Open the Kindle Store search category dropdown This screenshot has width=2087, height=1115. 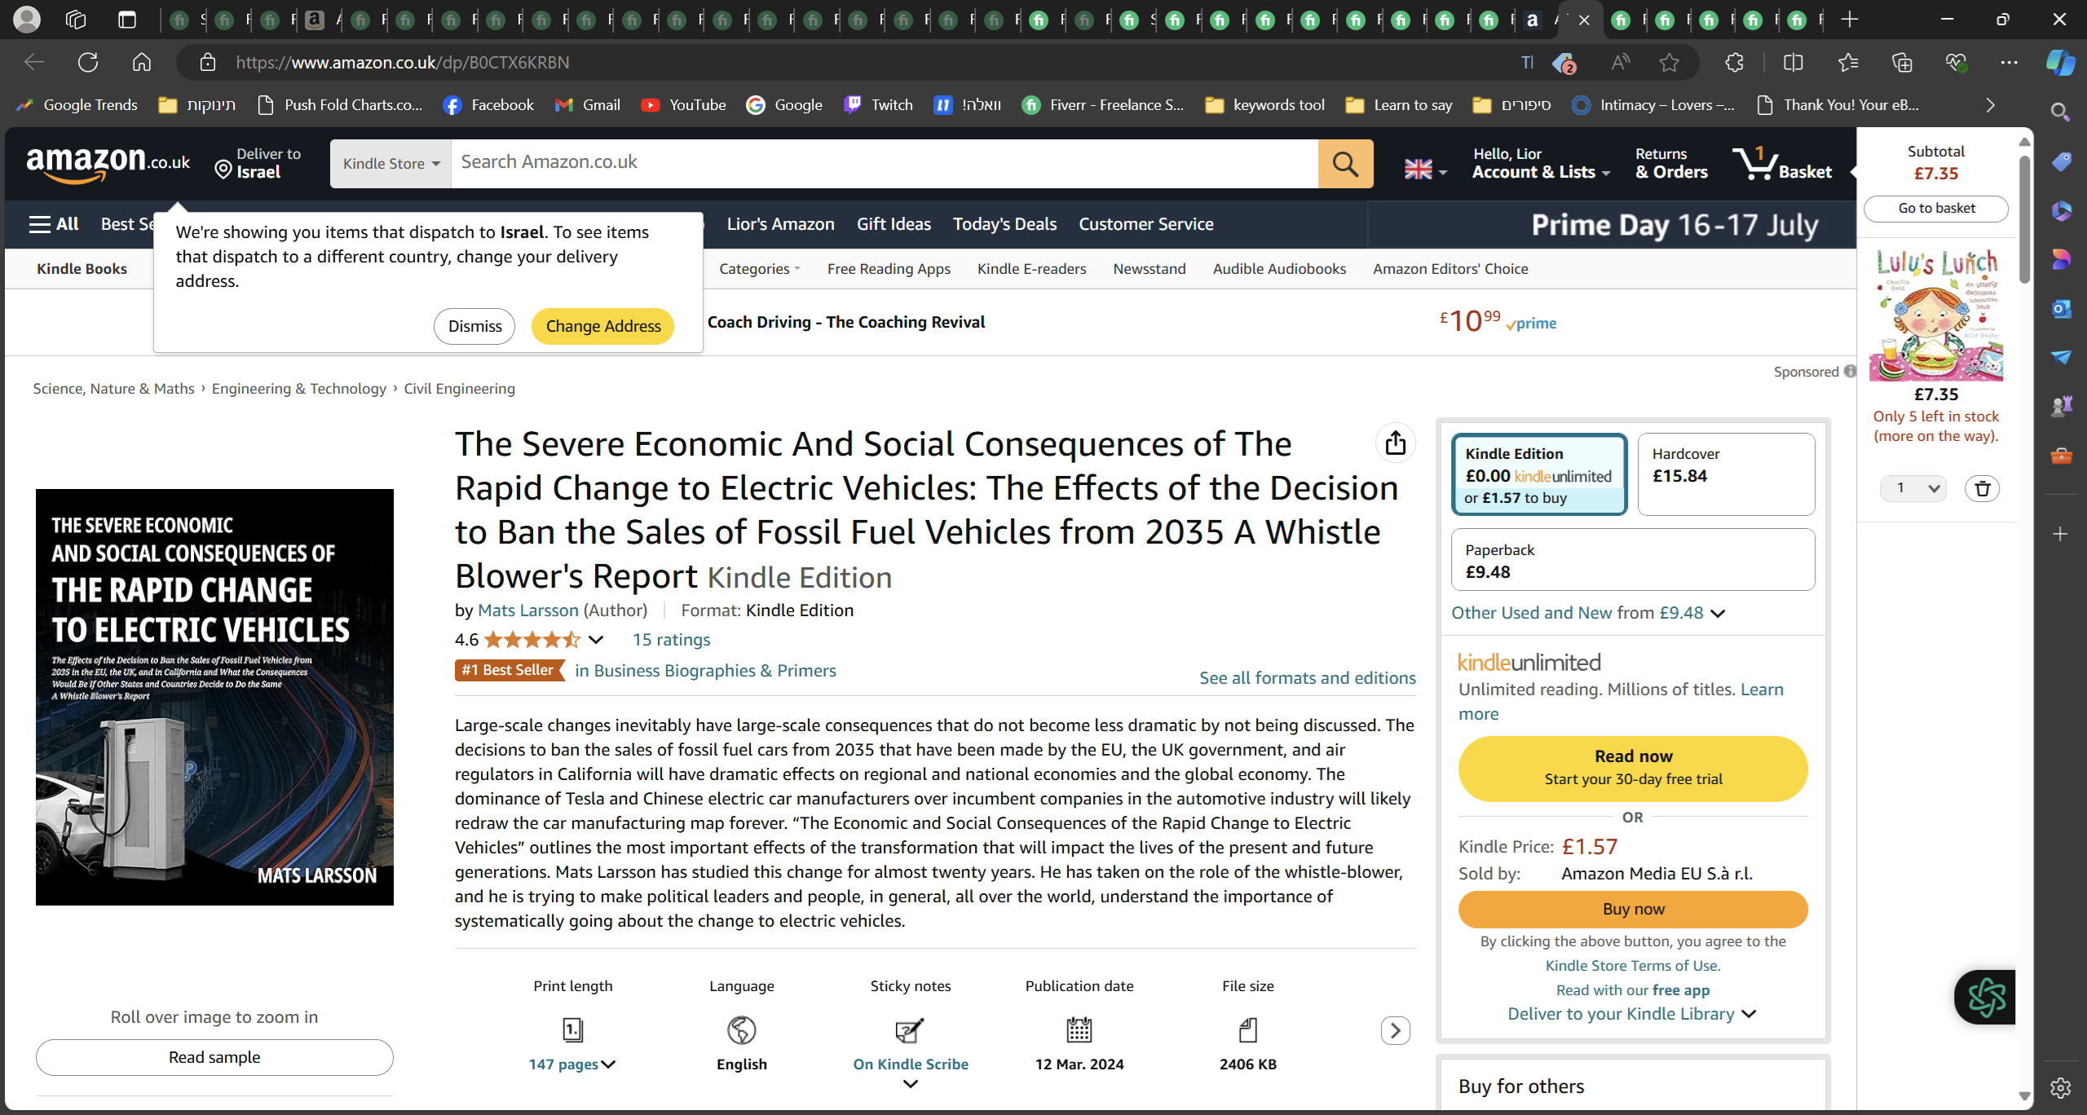point(390,164)
